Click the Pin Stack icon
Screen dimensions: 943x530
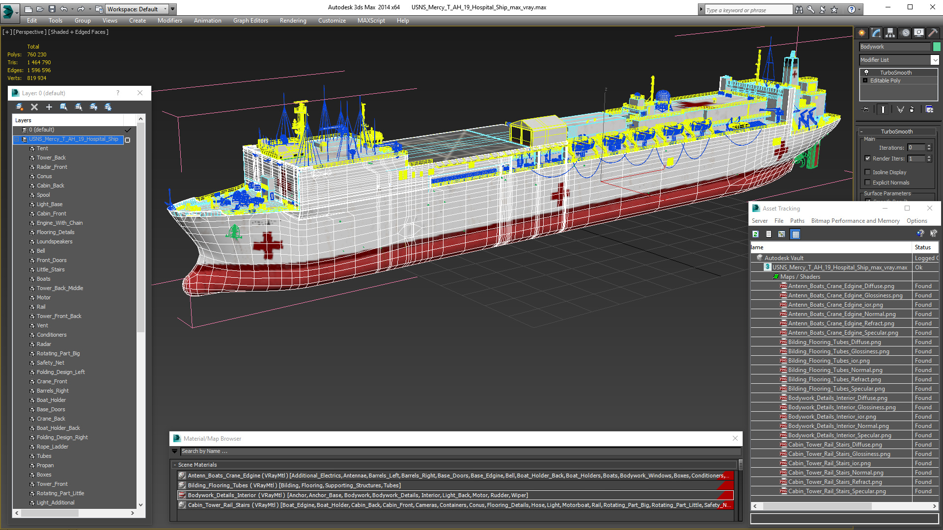click(866, 109)
